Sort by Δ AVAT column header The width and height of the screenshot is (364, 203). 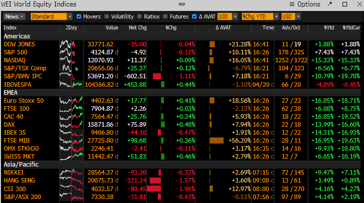pyautogui.click(x=223, y=27)
